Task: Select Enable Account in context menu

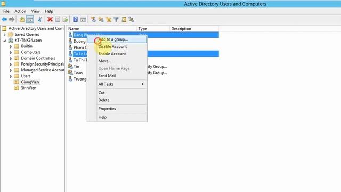Action: 117,54
